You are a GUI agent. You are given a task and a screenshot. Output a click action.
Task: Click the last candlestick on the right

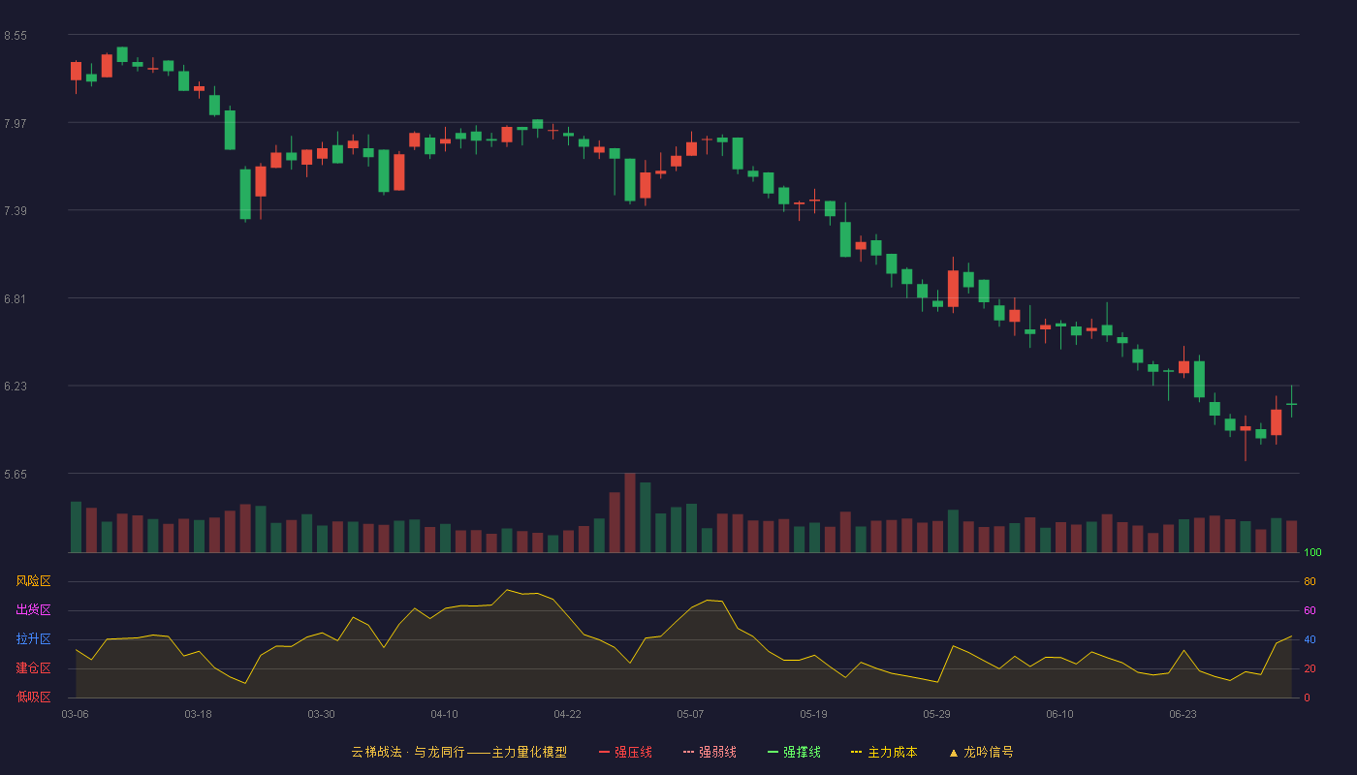click(x=1291, y=403)
